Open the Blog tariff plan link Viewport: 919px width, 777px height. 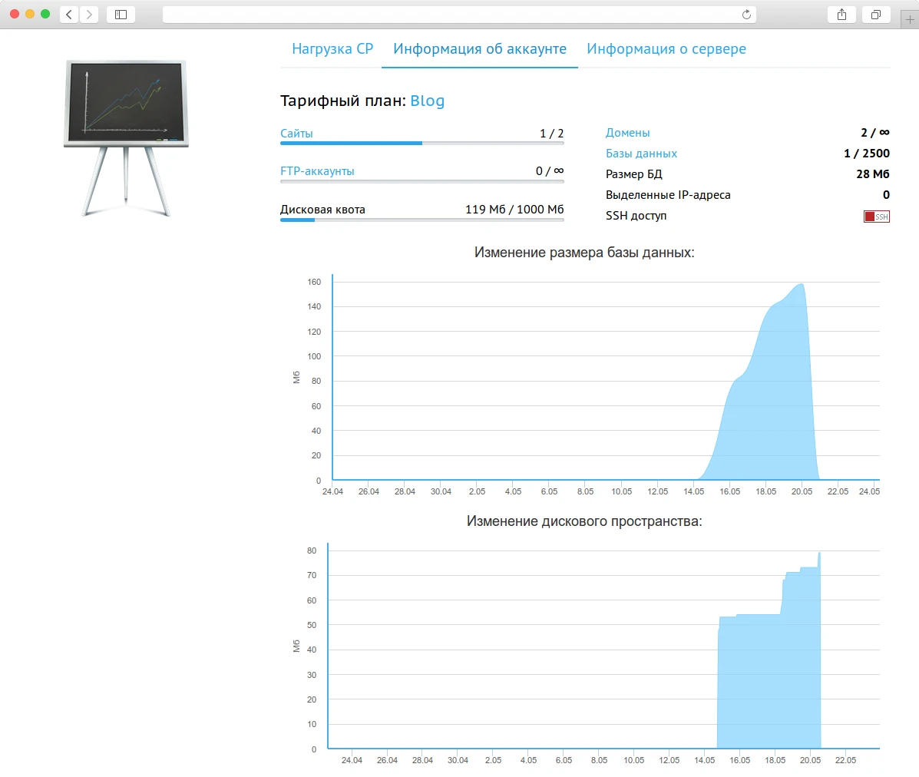click(x=427, y=101)
